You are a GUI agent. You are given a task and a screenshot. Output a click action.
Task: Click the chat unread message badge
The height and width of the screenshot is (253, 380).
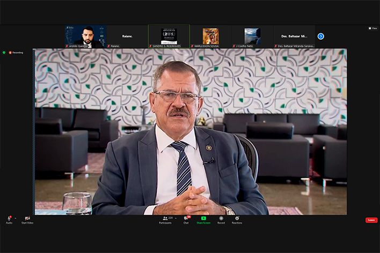[189, 217]
